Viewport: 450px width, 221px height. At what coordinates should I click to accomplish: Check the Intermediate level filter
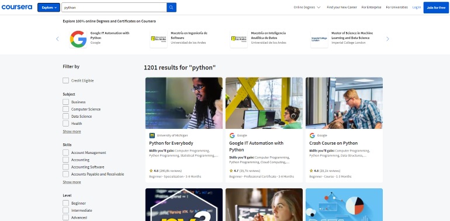tap(65, 211)
